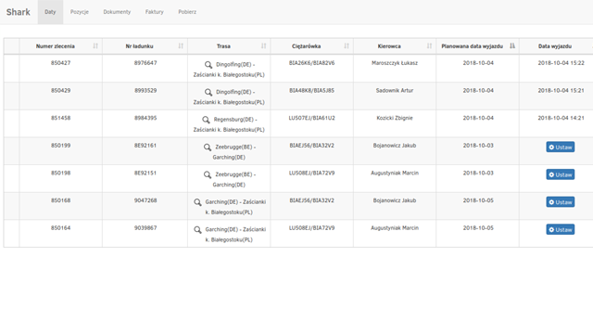Click Ustaw for order 850198

[560, 174]
